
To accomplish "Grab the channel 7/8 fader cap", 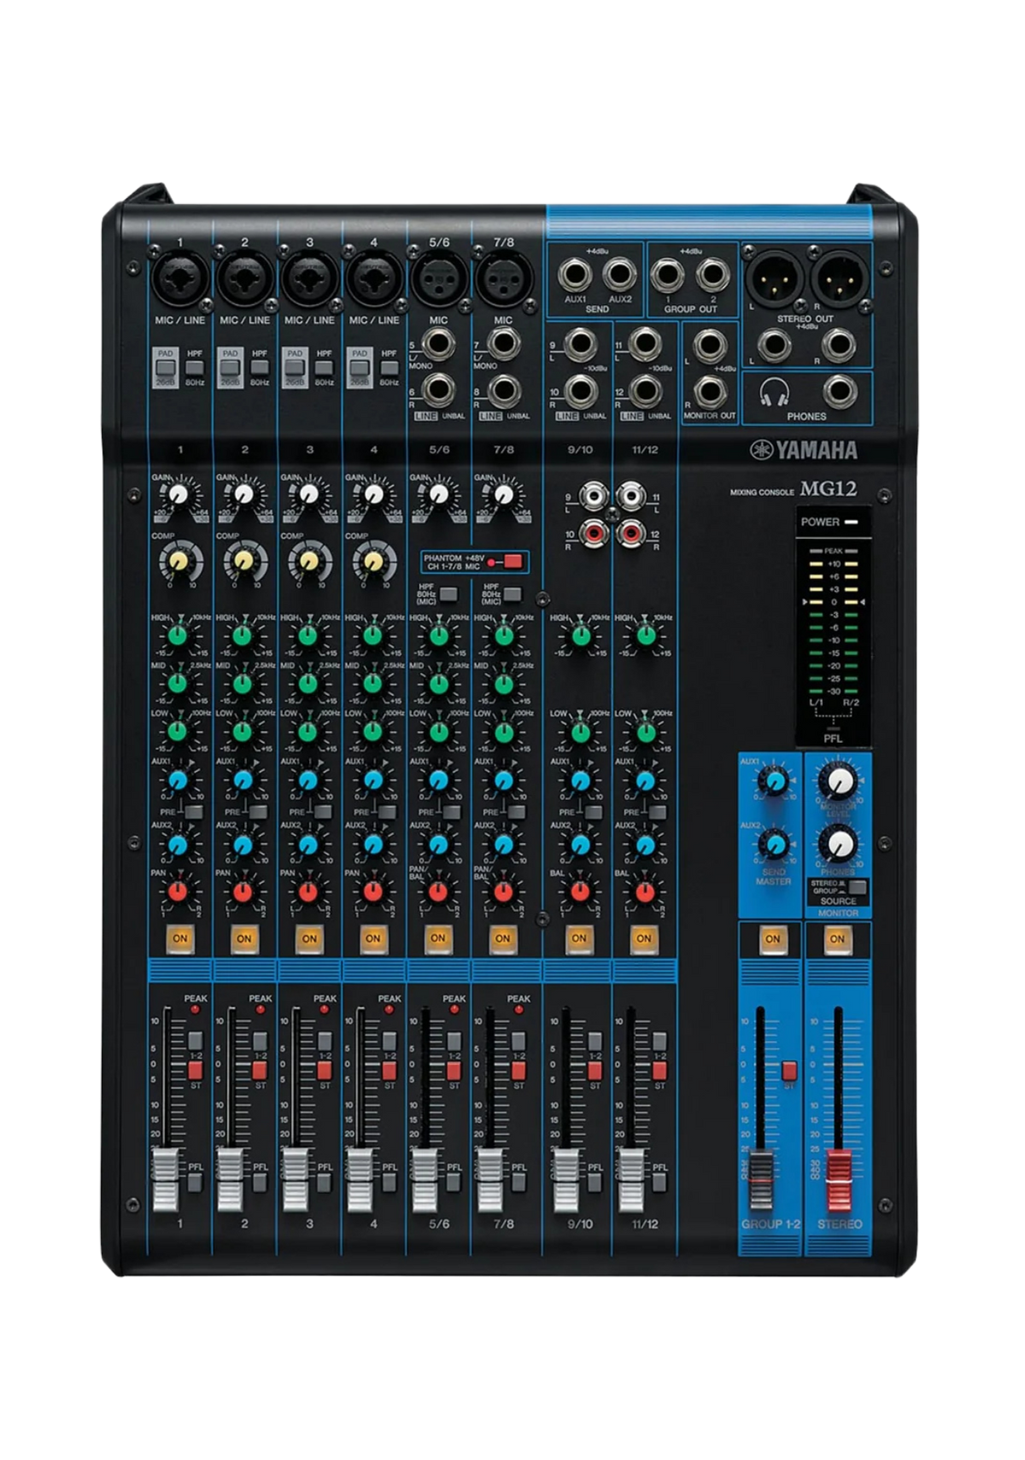I will 489,1180.
